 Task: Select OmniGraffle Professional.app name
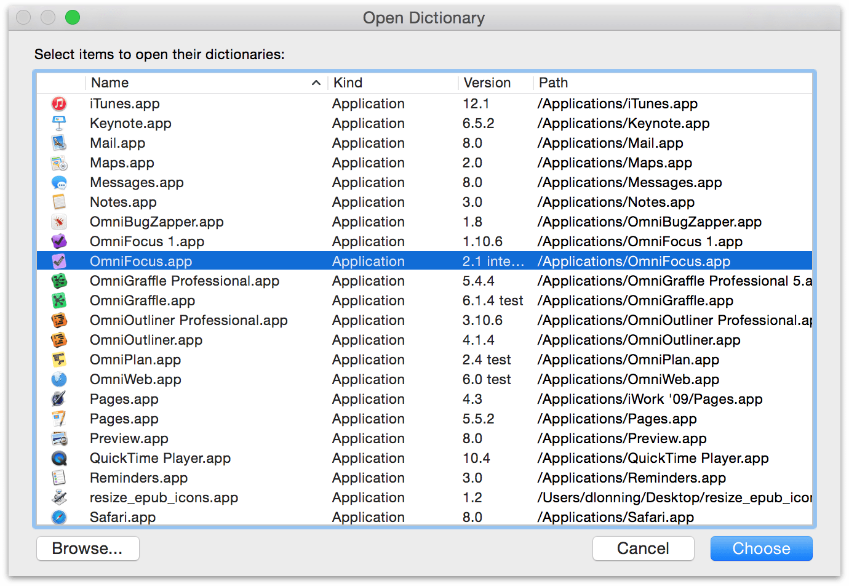tap(185, 281)
